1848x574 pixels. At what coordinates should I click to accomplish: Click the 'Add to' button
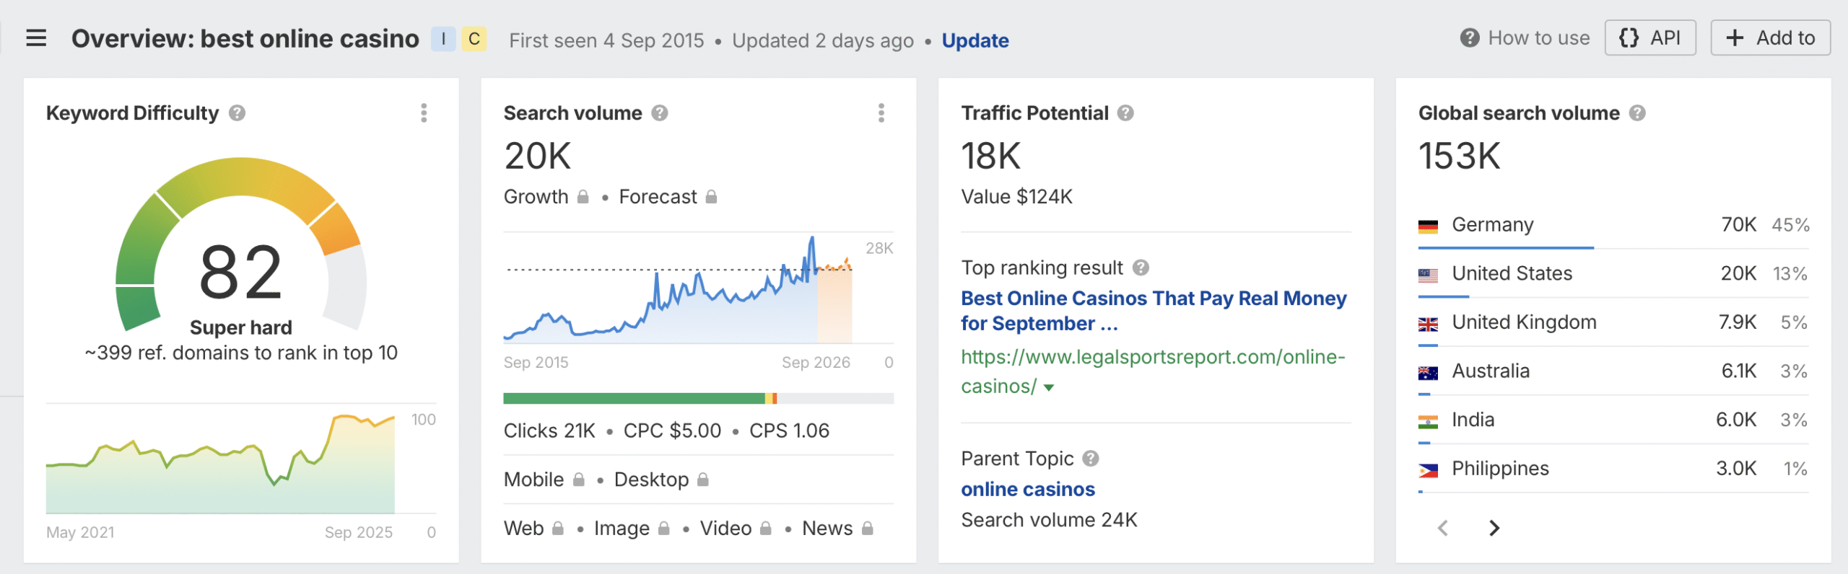pos(1770,38)
